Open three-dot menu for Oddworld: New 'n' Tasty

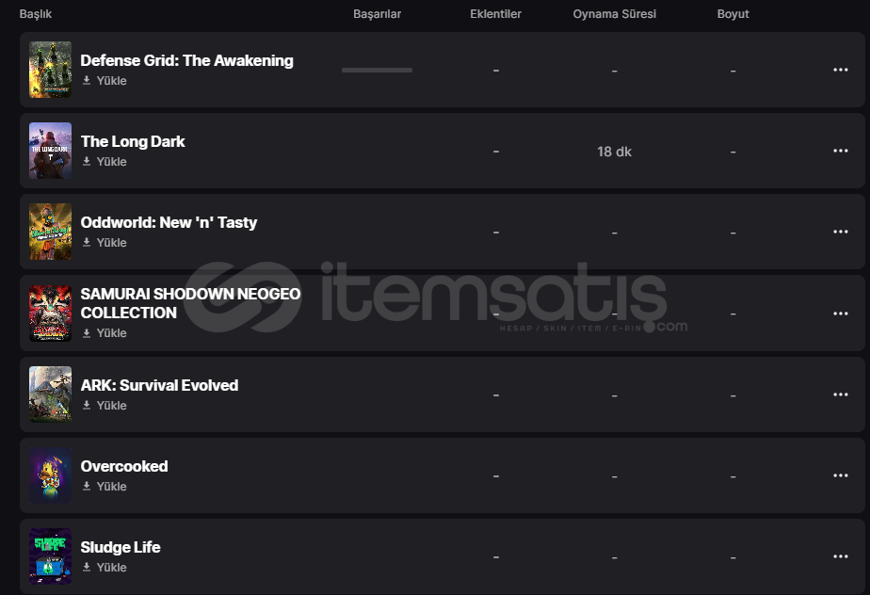[x=840, y=232]
